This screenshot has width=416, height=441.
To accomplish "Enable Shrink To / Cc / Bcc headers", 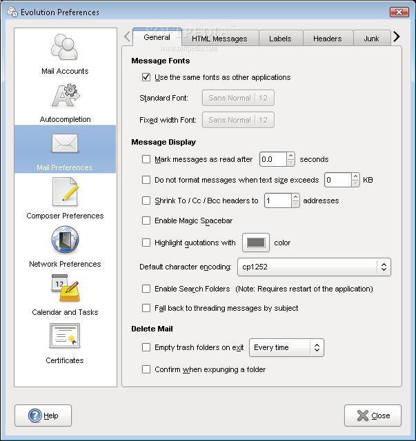I will (x=146, y=201).
